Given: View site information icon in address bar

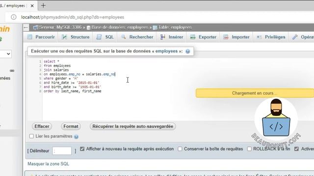Looking at the screenshot, I should (13, 17).
